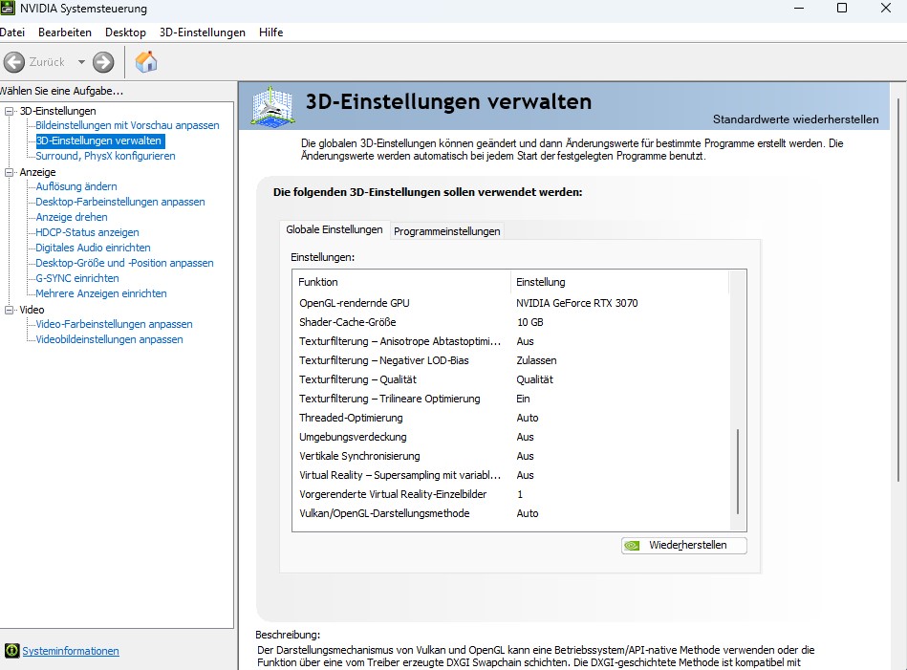907x670 pixels.
Task: Open Anzeige drehen
Action: coord(72,217)
